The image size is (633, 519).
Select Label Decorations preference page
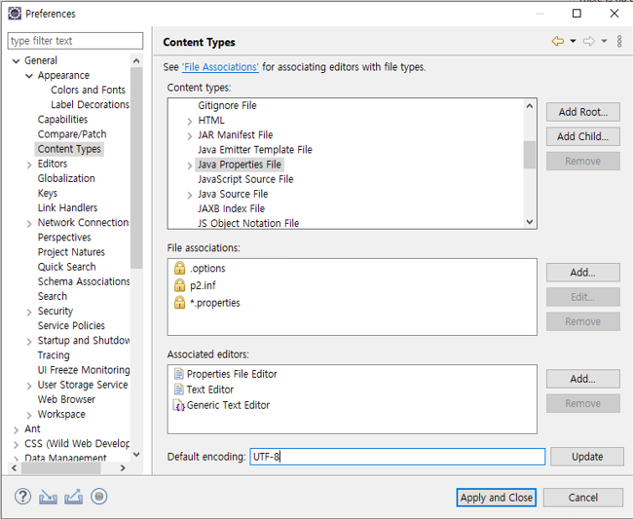pos(90,104)
